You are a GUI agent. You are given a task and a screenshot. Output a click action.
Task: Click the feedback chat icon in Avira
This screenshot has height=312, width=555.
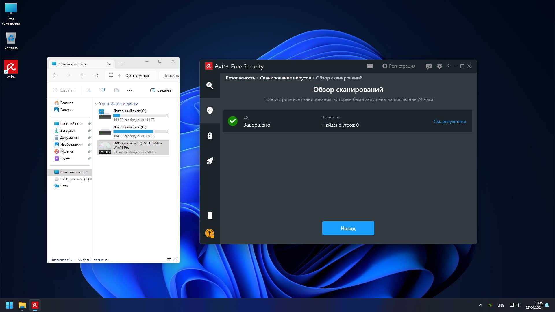(429, 66)
